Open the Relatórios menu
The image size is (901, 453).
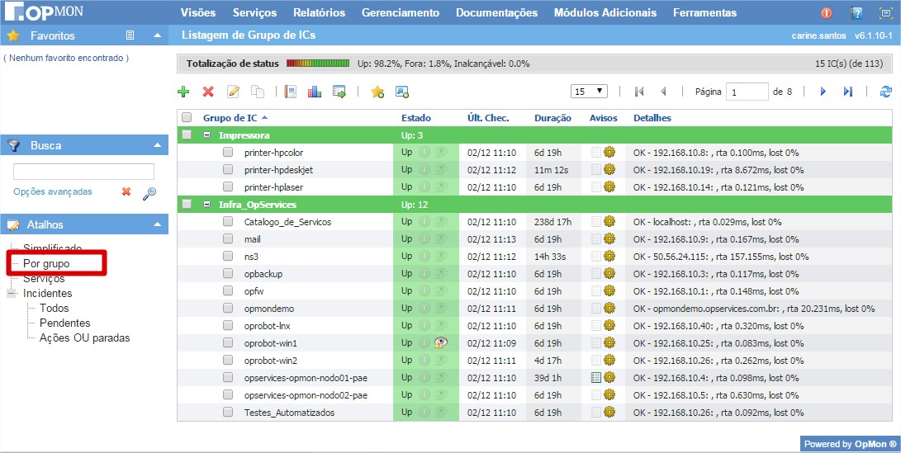[x=319, y=12]
